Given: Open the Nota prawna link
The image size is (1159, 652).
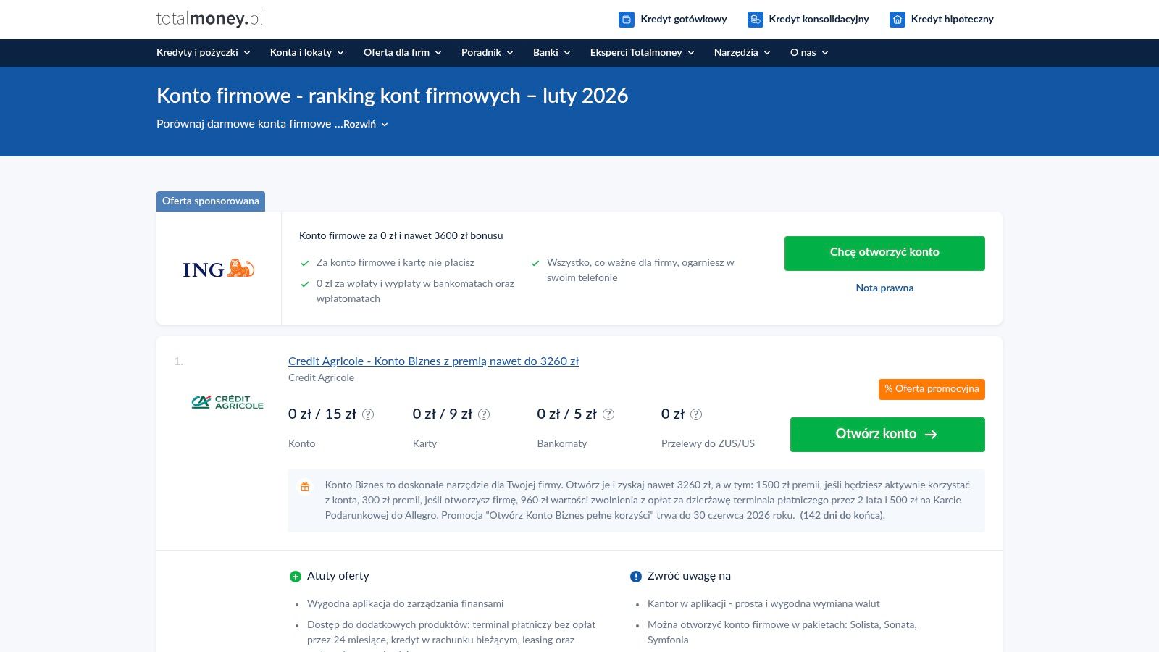Looking at the screenshot, I should point(884,288).
